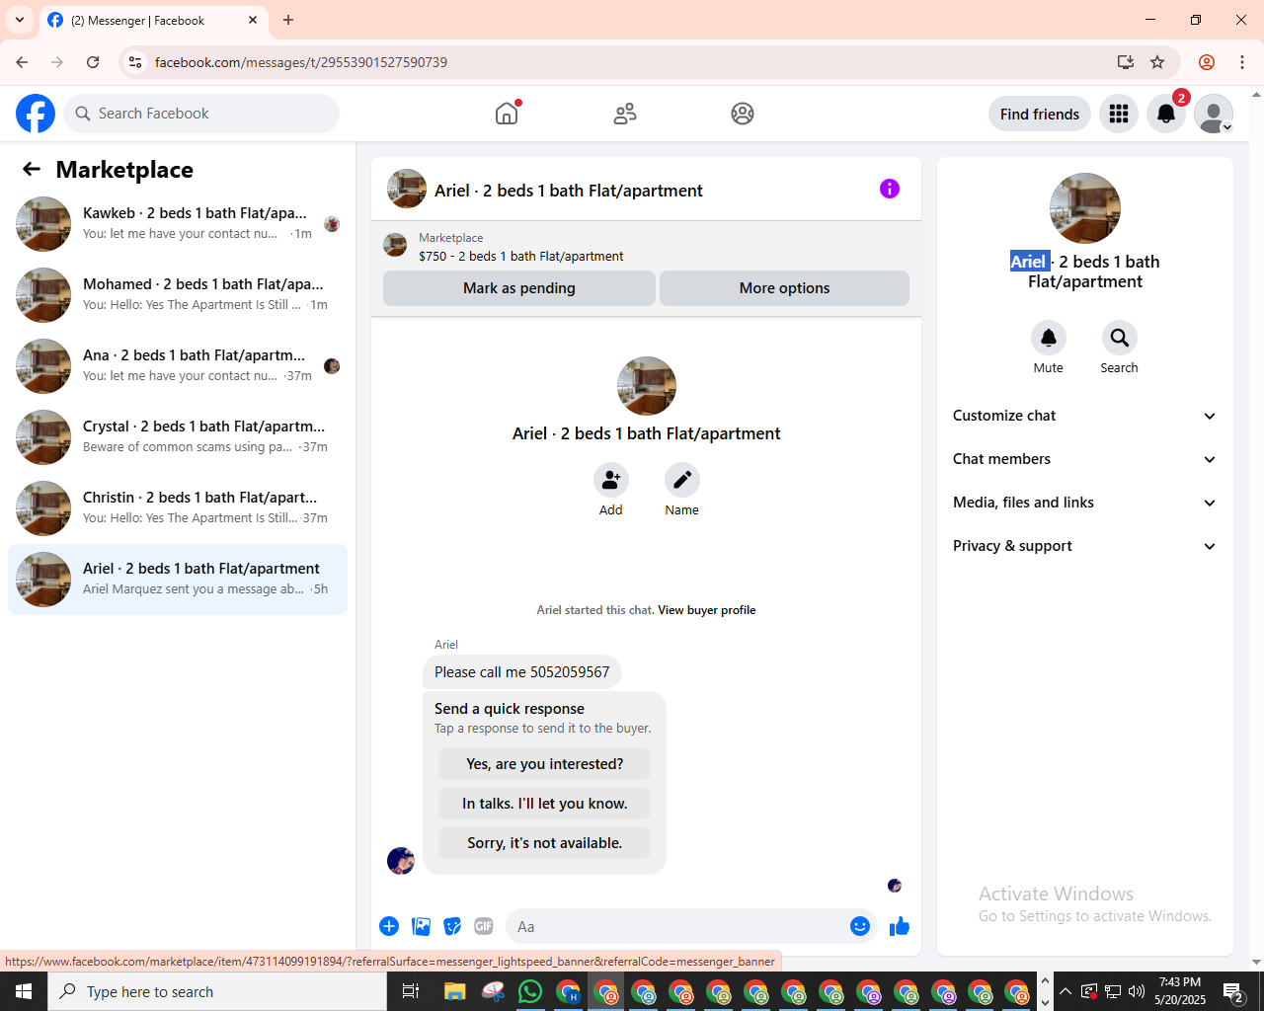Open Mohamed conversation in list
The height and width of the screenshot is (1011, 1264).
pyautogui.click(x=178, y=295)
